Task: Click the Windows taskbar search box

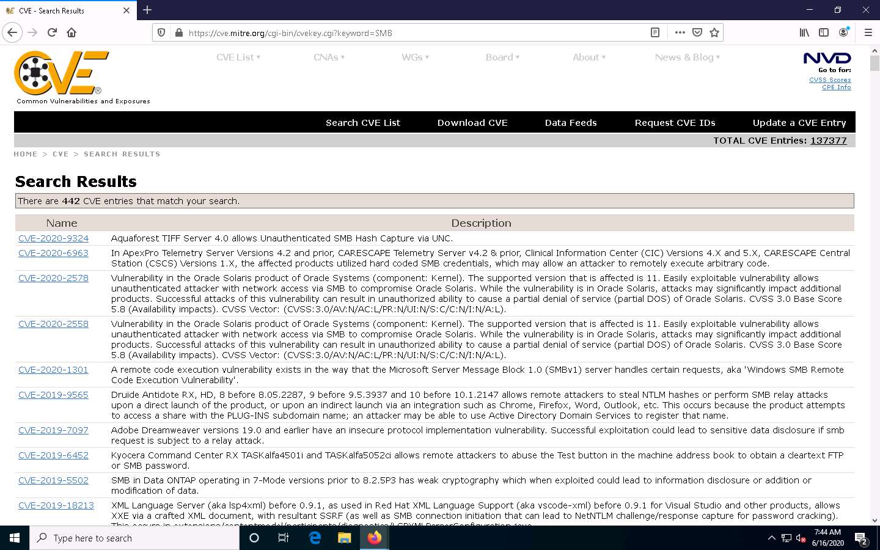Action: 134,538
